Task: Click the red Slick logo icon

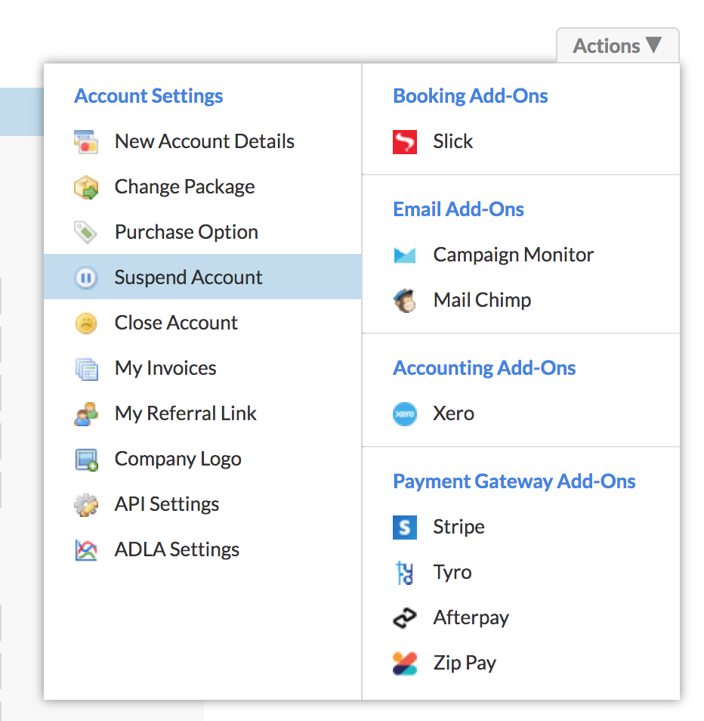Action: 405,141
